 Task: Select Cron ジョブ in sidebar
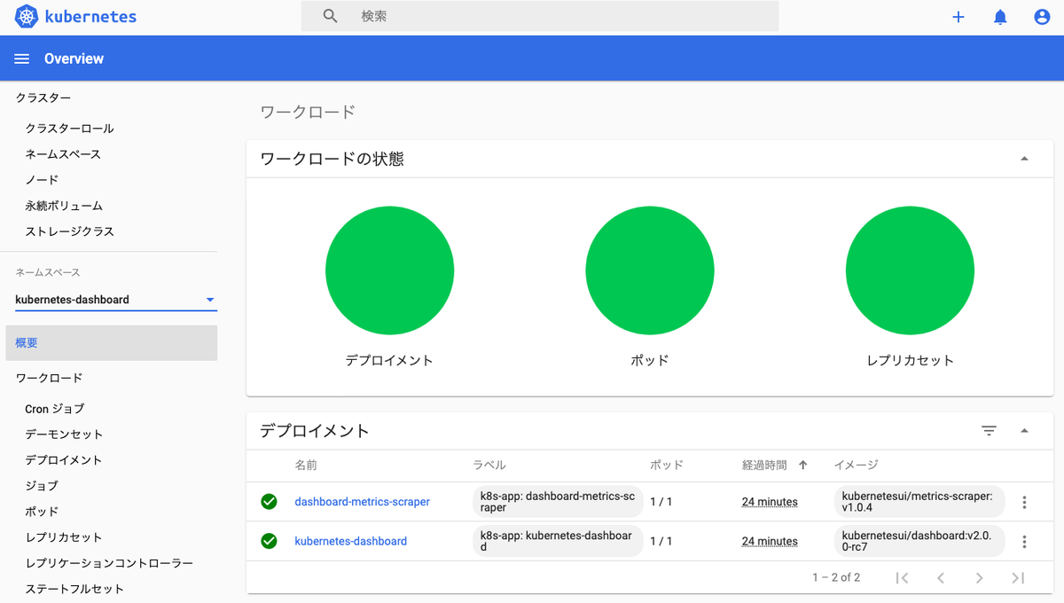click(x=55, y=409)
